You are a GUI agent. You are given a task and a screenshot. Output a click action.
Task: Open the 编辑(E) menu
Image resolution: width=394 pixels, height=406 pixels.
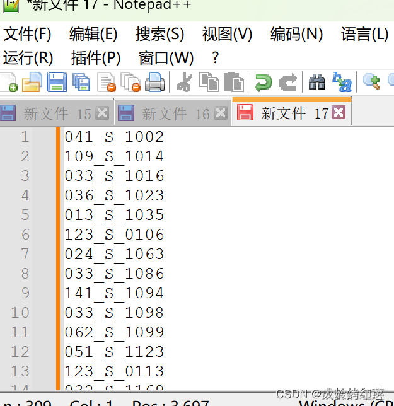93,34
